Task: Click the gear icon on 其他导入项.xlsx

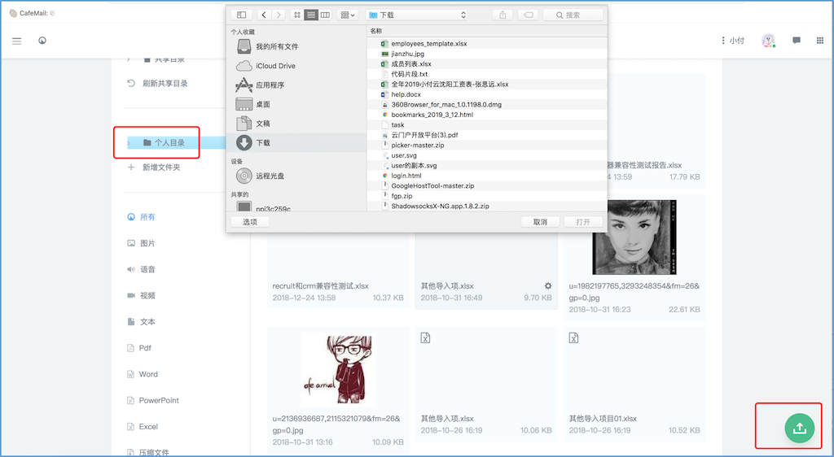Action: (x=548, y=285)
